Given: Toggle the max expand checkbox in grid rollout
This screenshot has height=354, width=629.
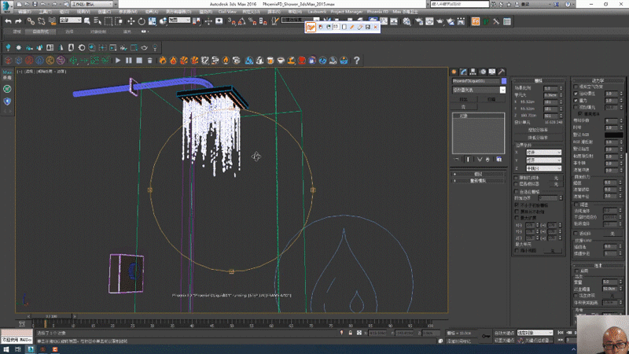Looking at the screenshot, I should tap(517, 218).
